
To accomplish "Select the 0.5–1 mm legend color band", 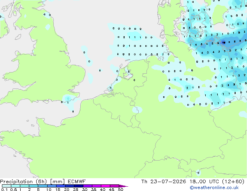I will 16,186.
